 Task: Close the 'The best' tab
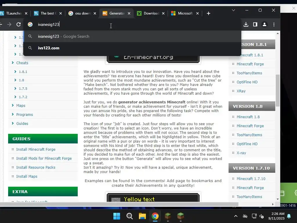pos(60,13)
